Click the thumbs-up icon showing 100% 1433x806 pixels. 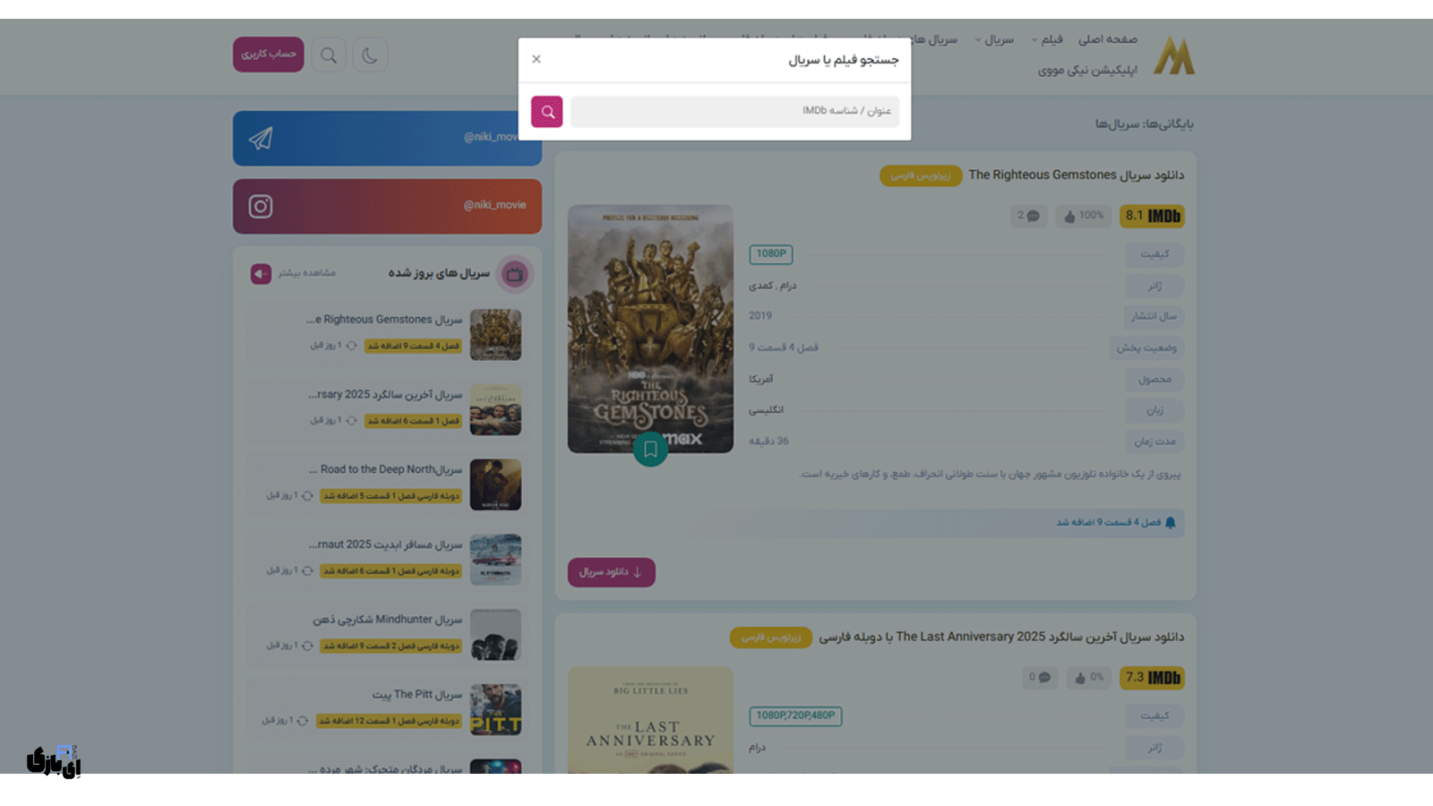pyautogui.click(x=1071, y=216)
